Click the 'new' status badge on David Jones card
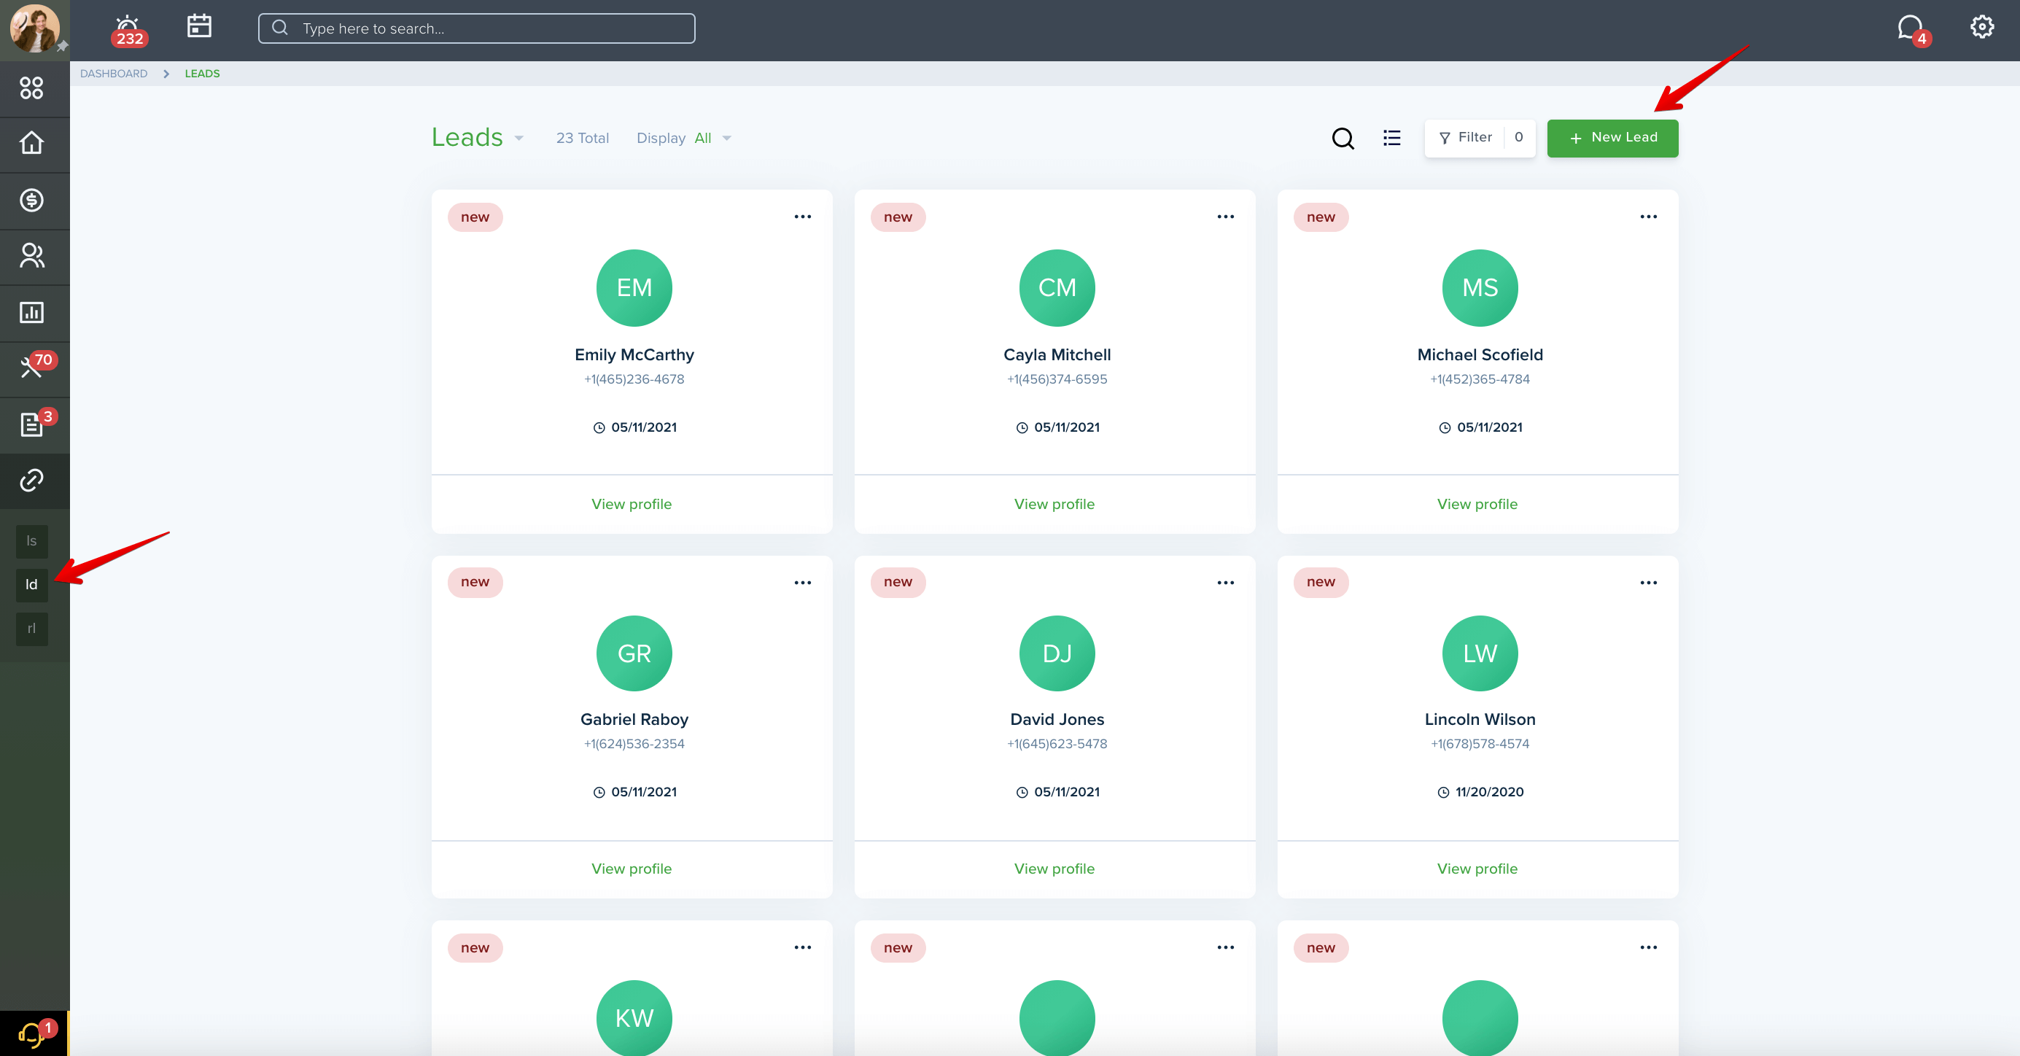 898,582
